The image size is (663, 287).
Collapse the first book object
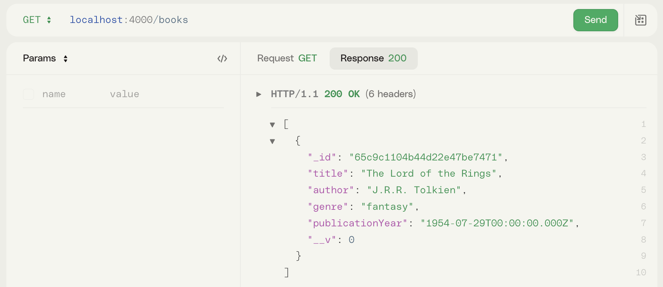click(272, 141)
